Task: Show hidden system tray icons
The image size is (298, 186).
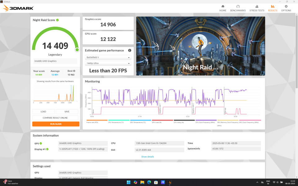Action: click(x=257, y=182)
